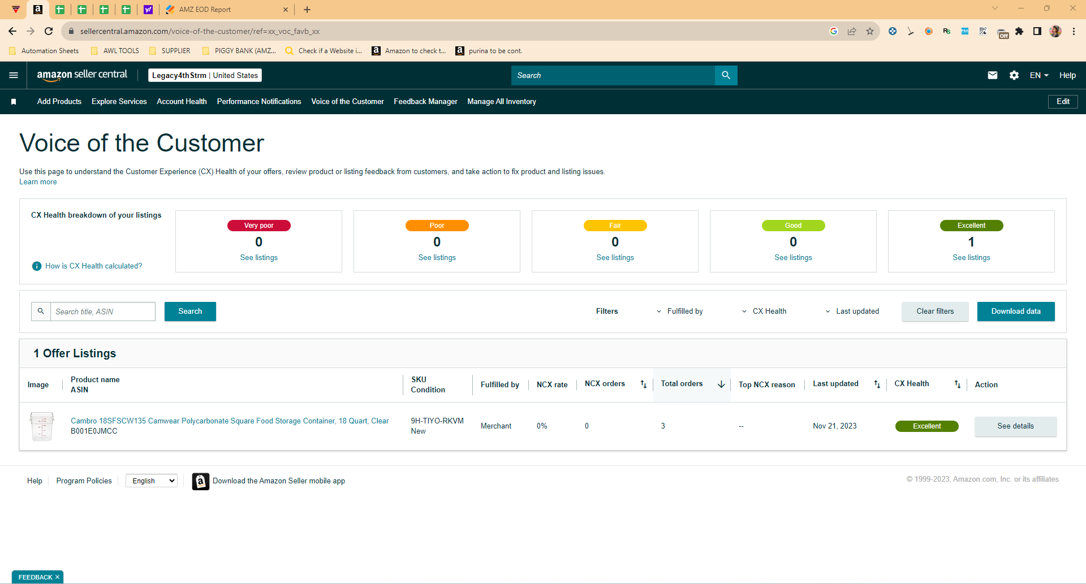
Task: See listings under Very poor
Action: 259,258
